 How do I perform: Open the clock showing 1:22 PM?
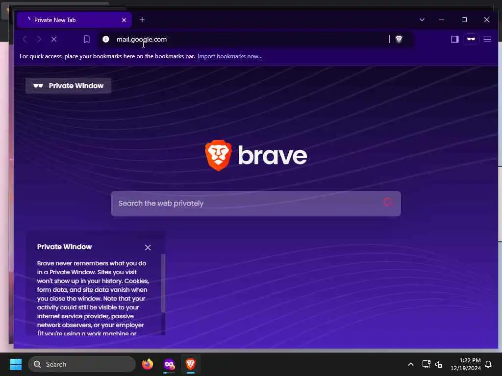[x=466, y=364]
